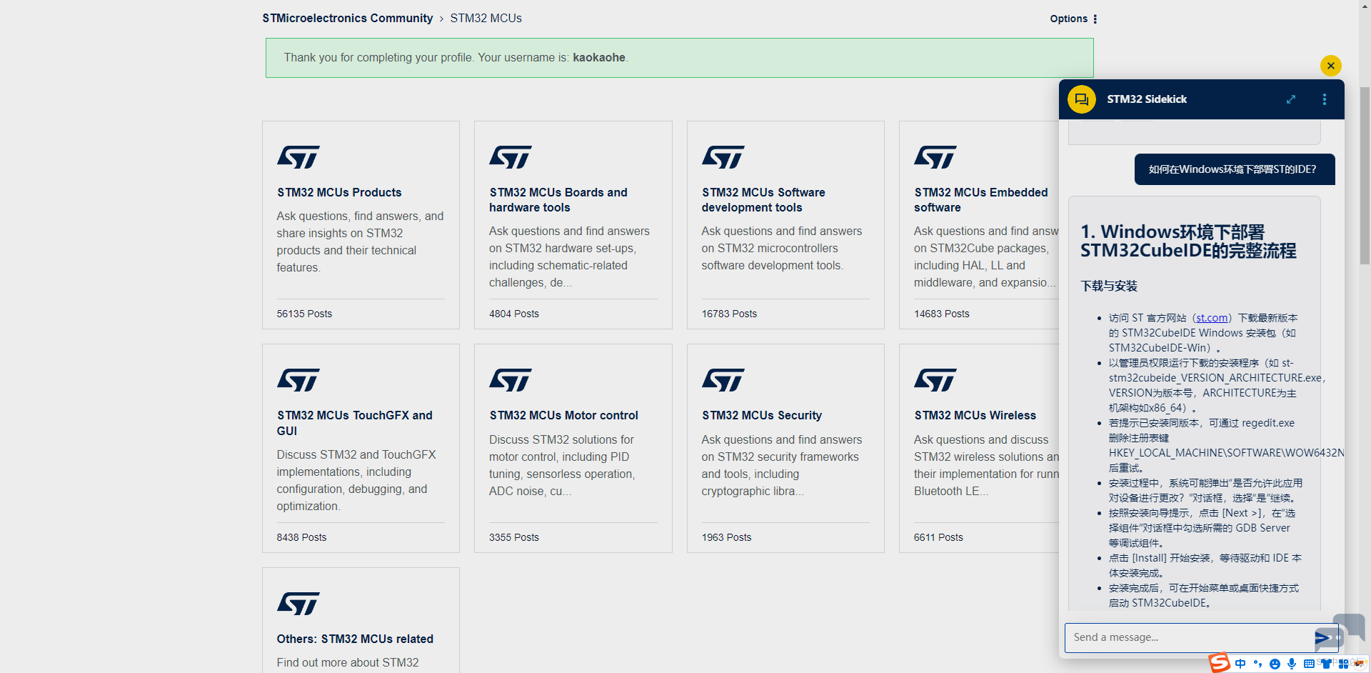Click the microphone voice input IME icon
1371x673 pixels.
[1292, 664]
